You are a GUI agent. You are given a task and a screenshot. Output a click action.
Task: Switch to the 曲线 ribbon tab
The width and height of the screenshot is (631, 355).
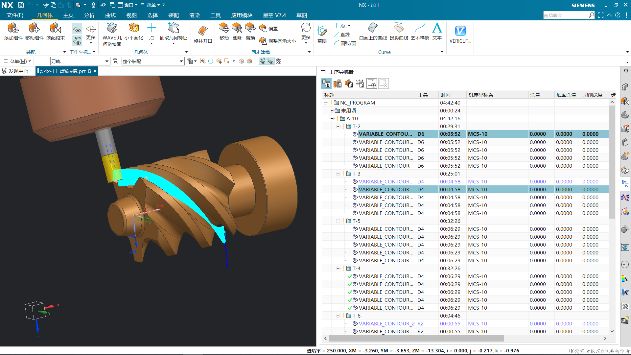coord(110,15)
